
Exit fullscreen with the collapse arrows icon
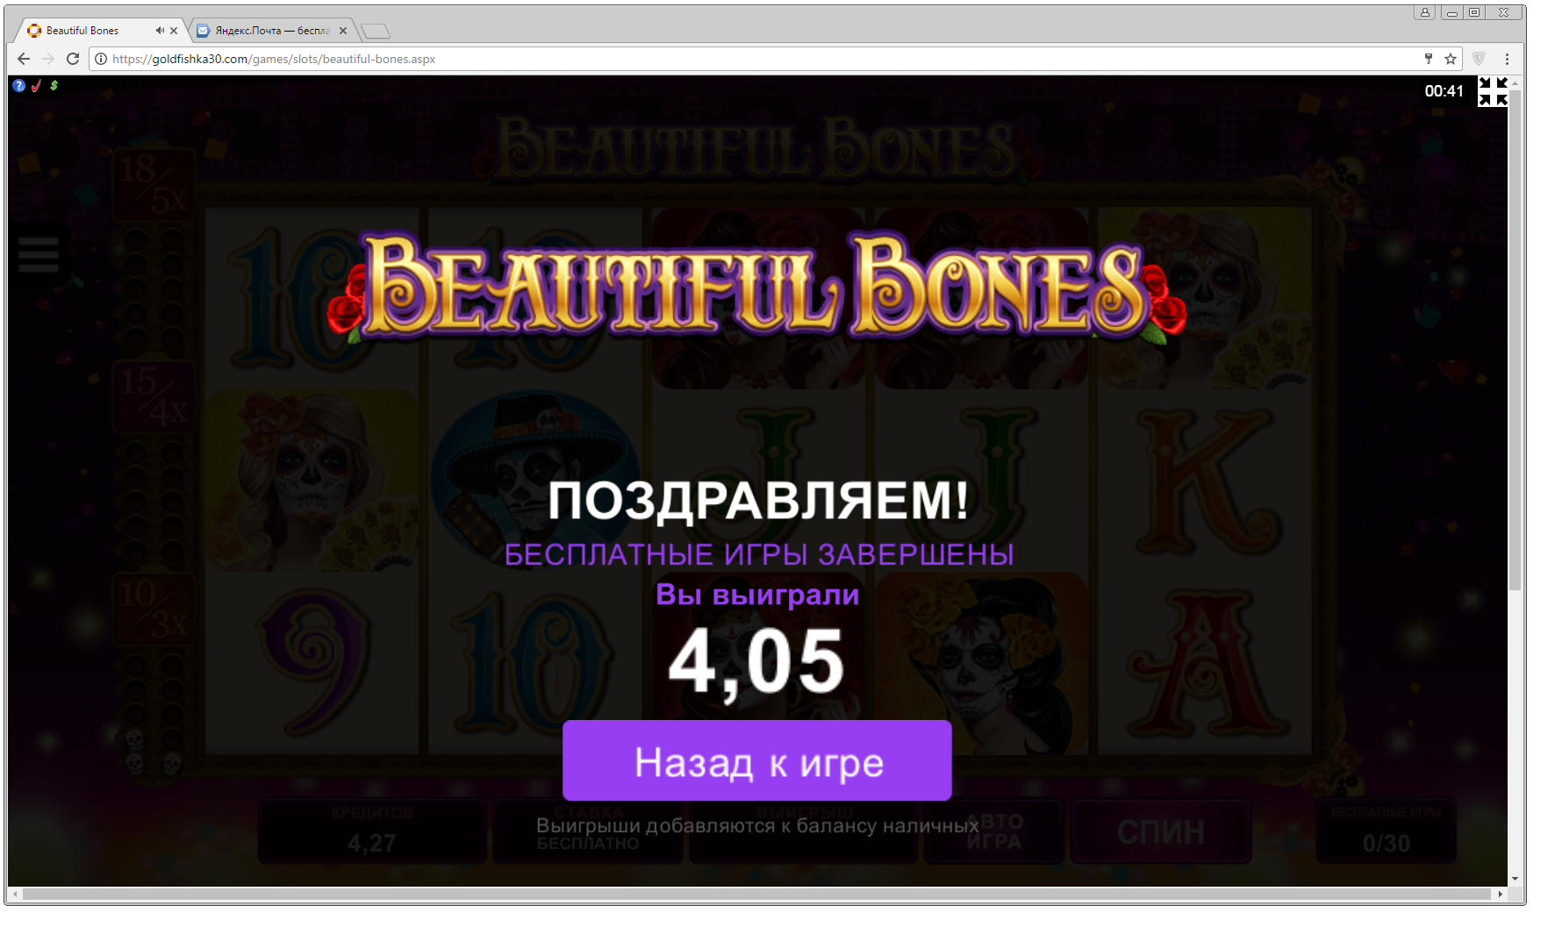tap(1493, 91)
